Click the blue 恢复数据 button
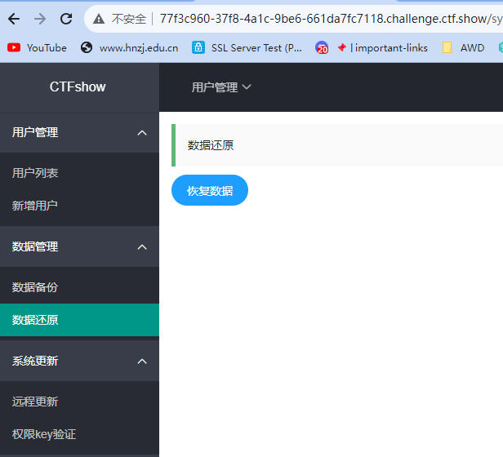 tap(210, 190)
